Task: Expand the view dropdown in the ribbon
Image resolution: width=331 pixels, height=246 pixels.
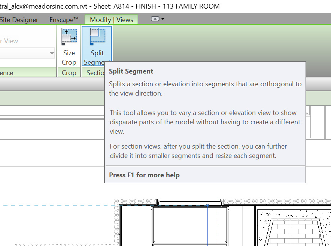Action: [x=52, y=53]
